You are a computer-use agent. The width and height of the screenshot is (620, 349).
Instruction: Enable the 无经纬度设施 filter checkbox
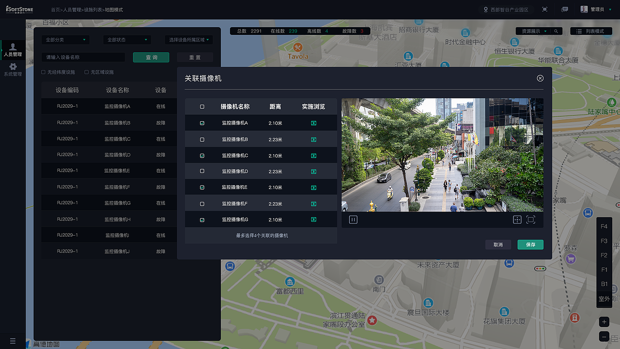tap(43, 72)
